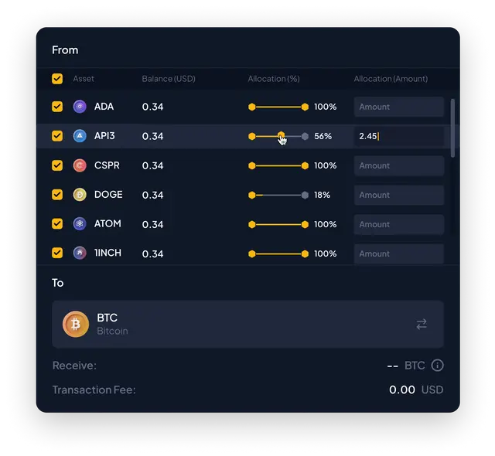Click the ADA coin icon

80,107
